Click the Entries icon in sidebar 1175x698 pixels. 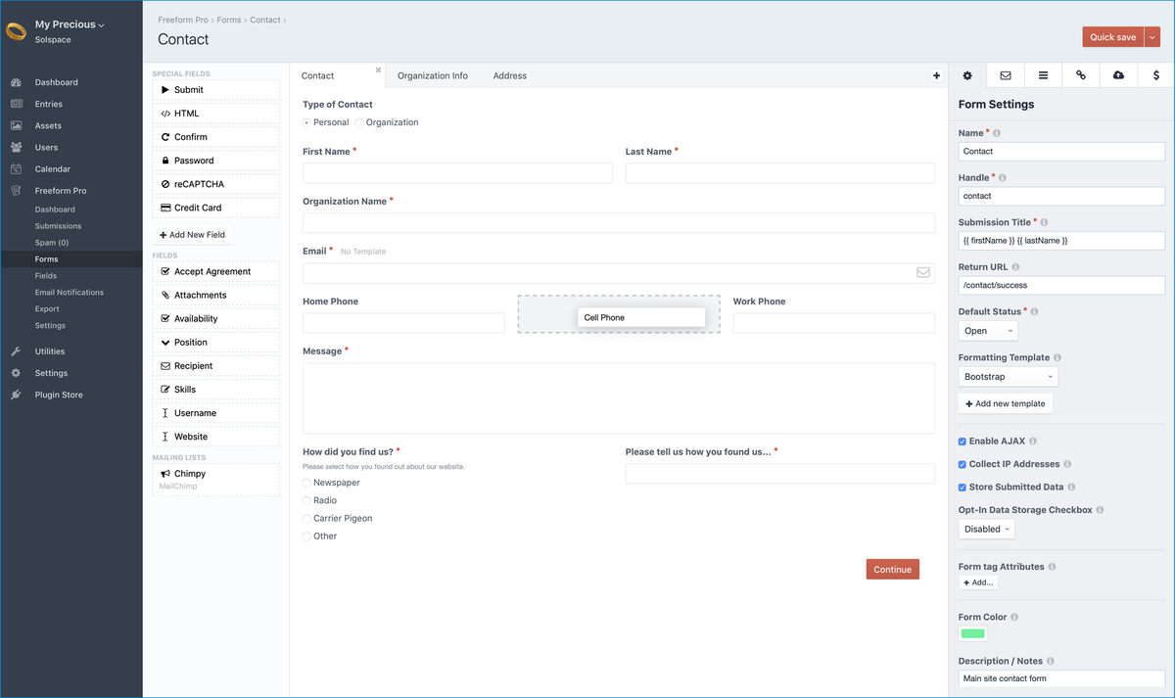(17, 104)
